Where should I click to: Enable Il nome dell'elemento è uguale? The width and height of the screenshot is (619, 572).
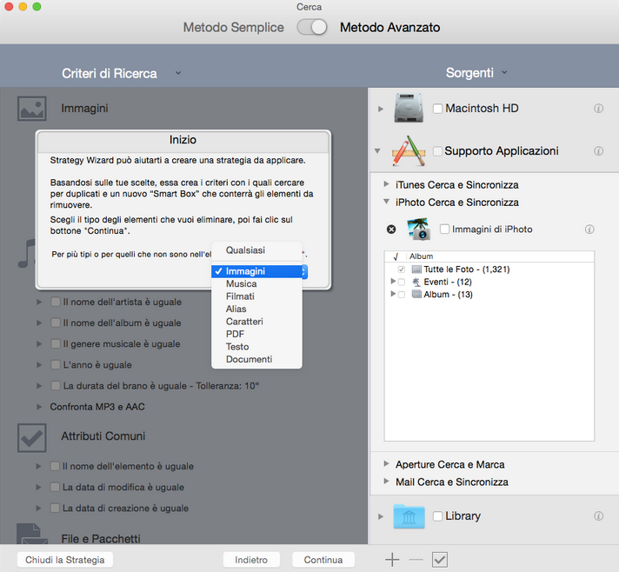(x=56, y=466)
